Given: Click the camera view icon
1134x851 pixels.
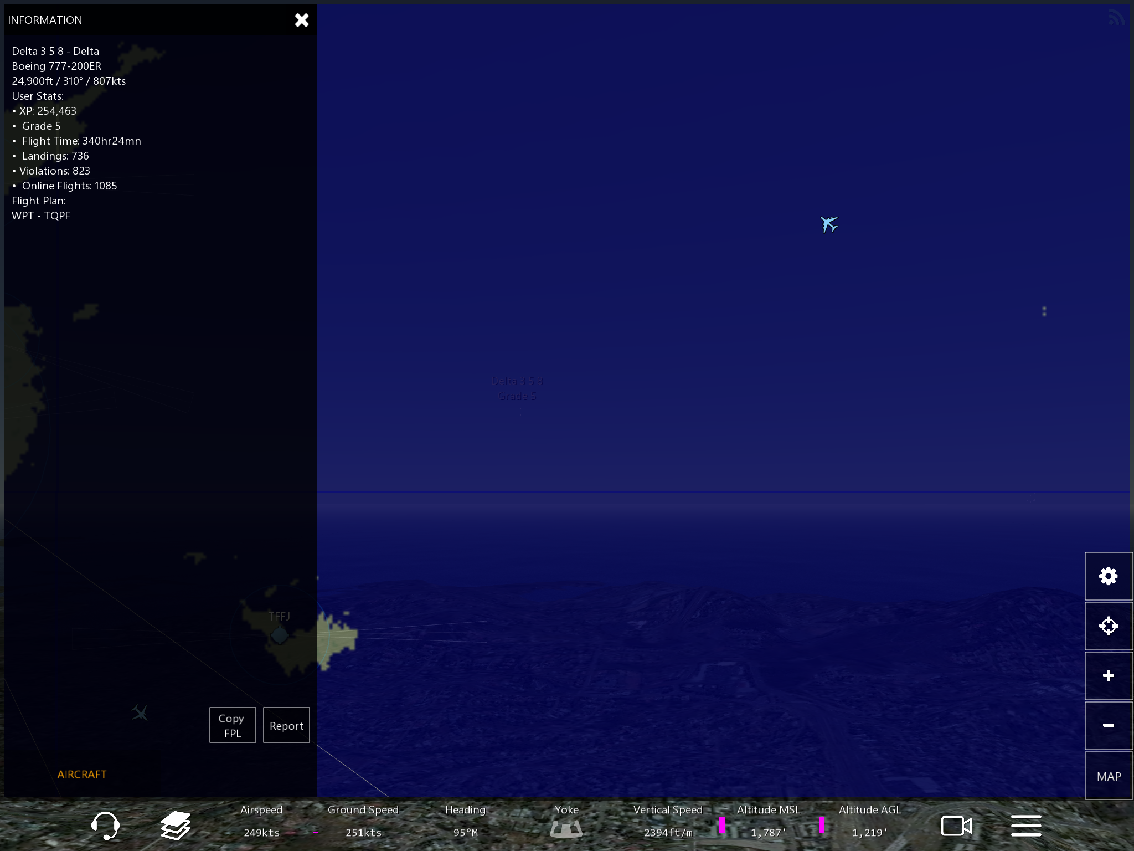Looking at the screenshot, I should [x=956, y=826].
